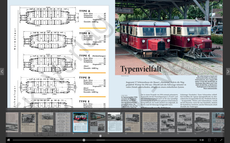Click the 'Normalspur' vertical label

pyautogui.click(x=15, y=39)
